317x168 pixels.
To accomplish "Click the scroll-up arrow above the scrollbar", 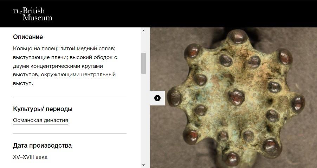I will click(143, 31).
